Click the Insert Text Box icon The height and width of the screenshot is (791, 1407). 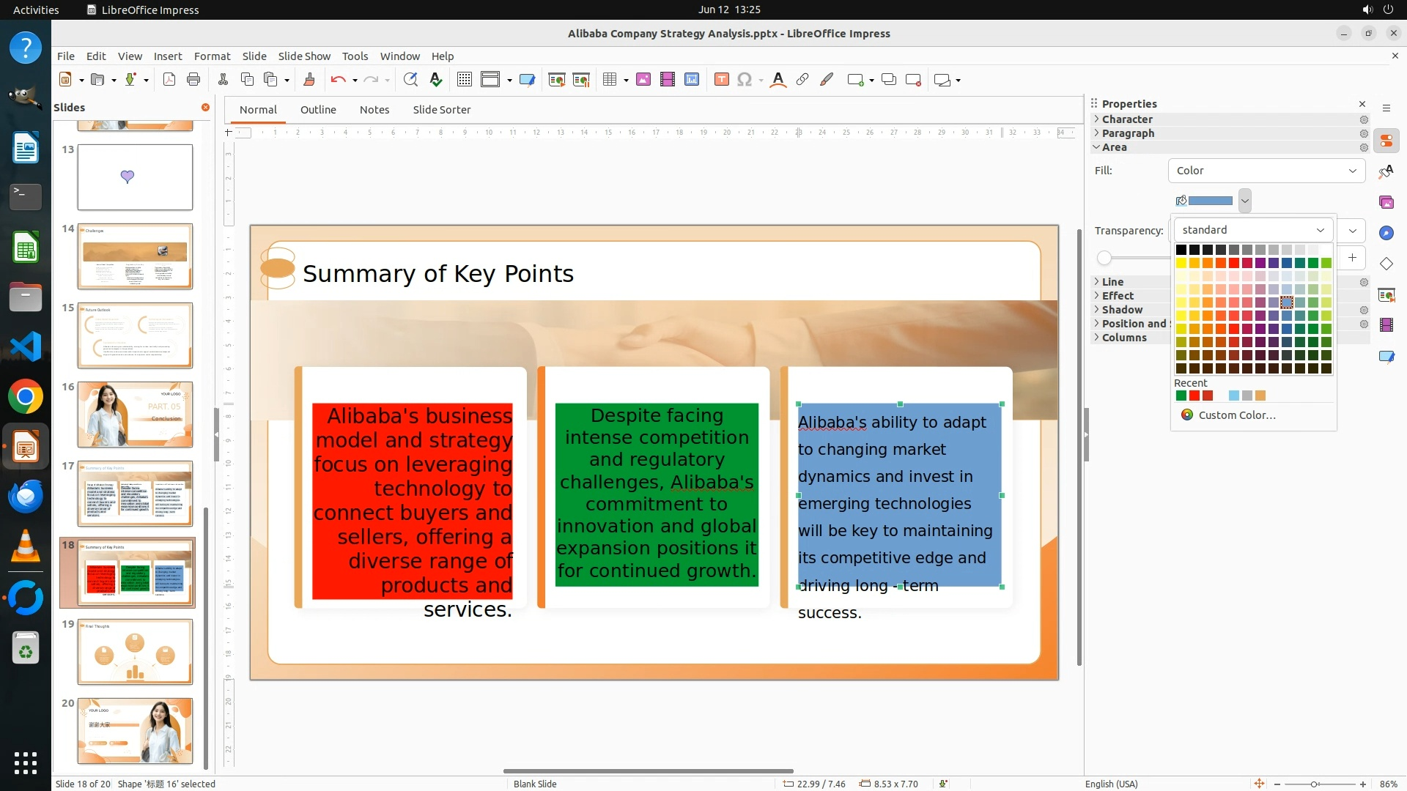point(721,80)
